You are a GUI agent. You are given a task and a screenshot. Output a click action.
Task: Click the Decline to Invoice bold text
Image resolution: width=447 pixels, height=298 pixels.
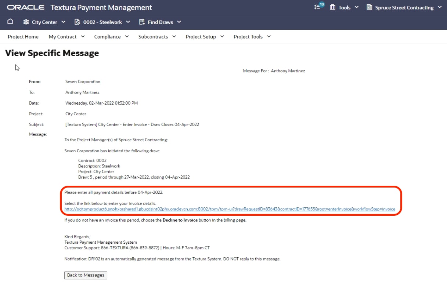(180, 220)
